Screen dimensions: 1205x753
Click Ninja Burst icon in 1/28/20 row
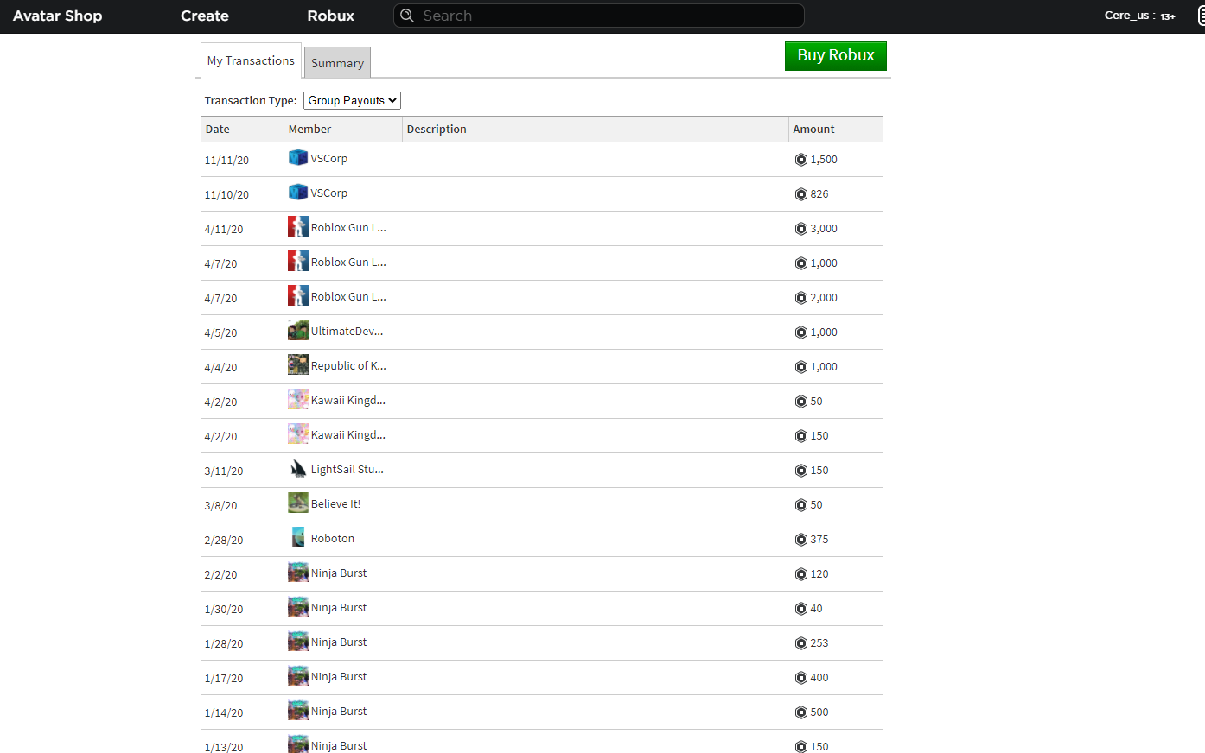pos(298,641)
